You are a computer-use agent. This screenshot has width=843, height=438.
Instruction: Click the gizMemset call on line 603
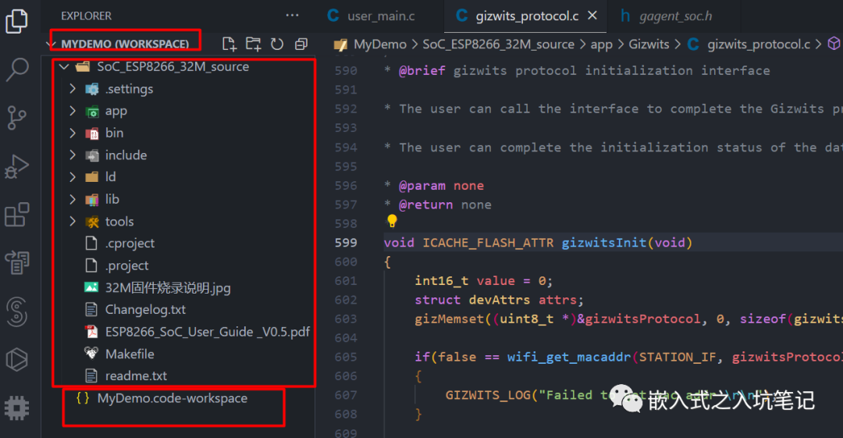point(450,319)
